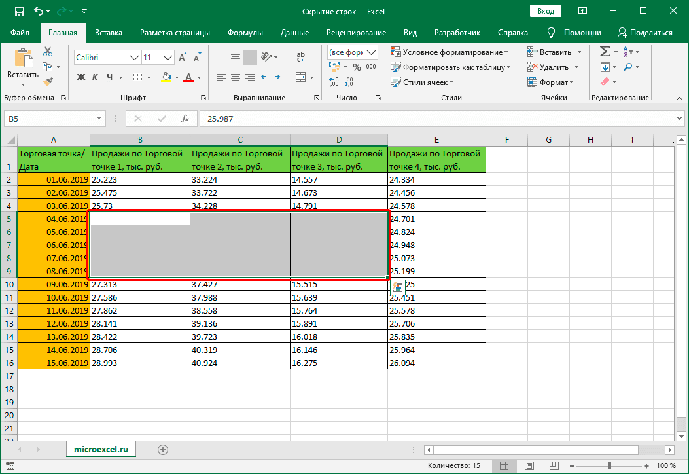
Task: Toggle Bold formatting (Ж)
Action: [81, 77]
